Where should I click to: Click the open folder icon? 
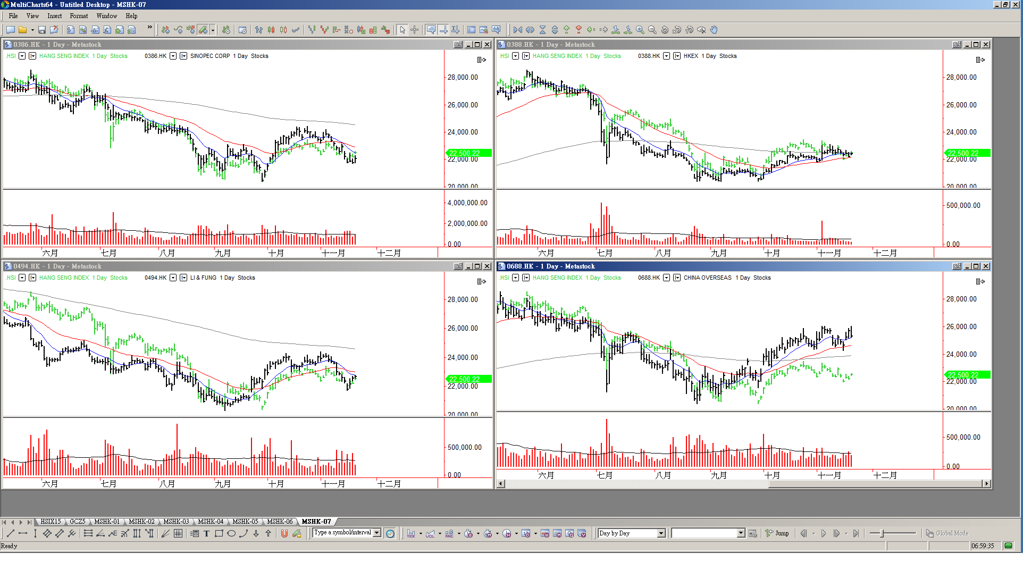click(22, 30)
